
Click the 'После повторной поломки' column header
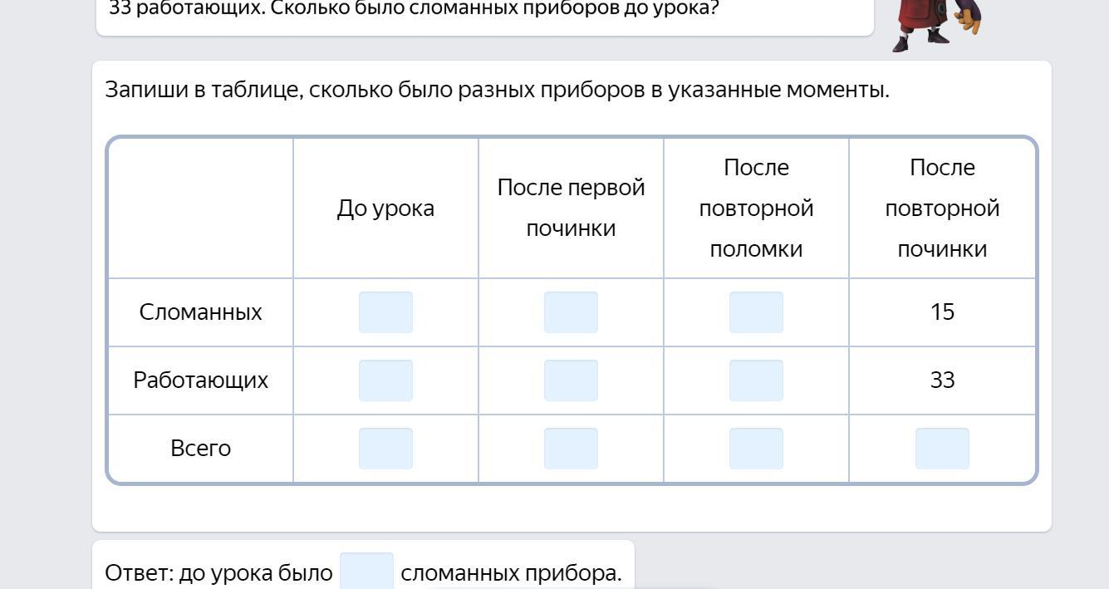point(756,209)
